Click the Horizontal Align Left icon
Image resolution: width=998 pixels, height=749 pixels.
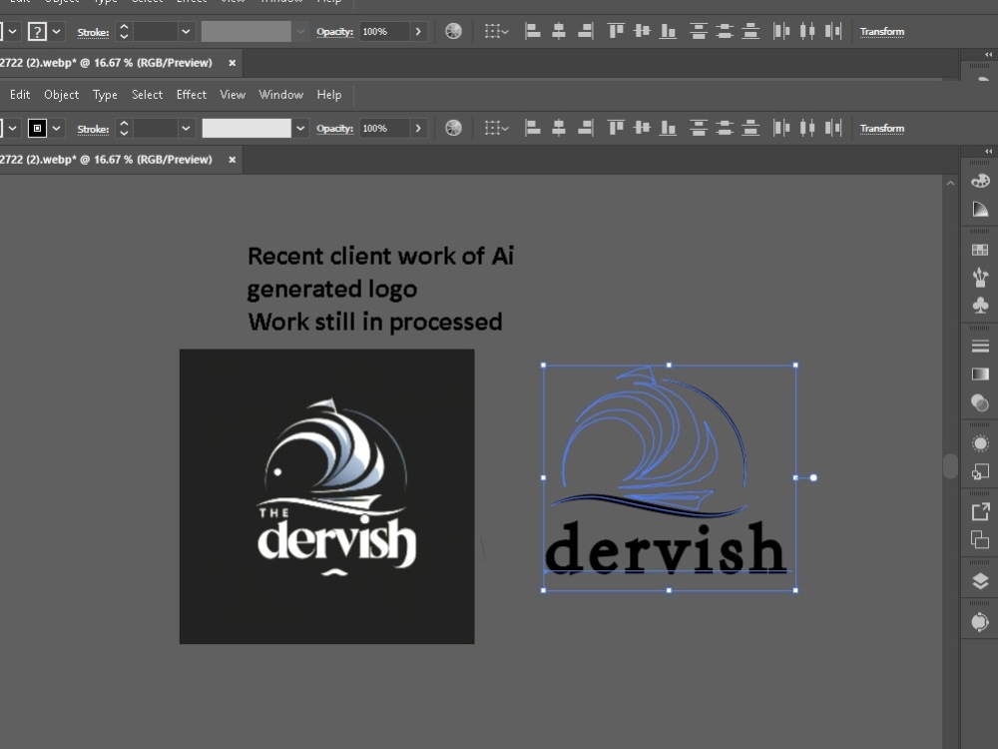click(532, 128)
